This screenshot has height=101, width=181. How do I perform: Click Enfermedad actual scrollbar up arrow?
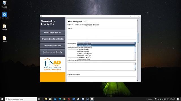135,63
